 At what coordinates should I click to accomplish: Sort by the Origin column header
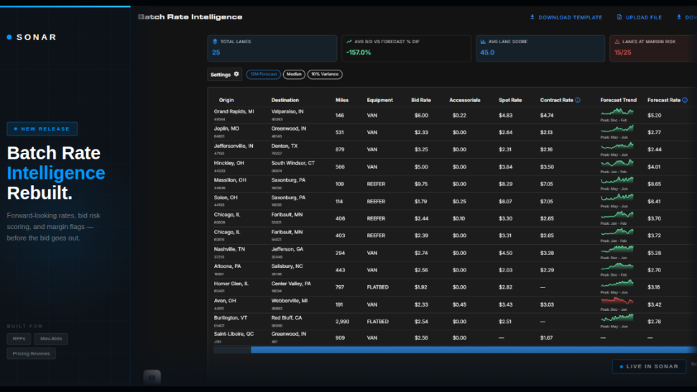point(226,100)
